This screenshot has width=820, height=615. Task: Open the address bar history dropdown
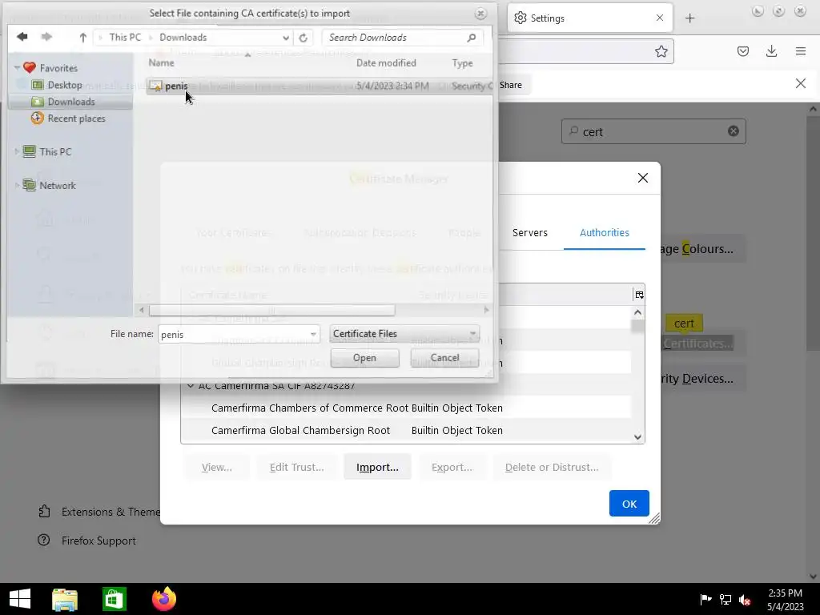coord(286,38)
